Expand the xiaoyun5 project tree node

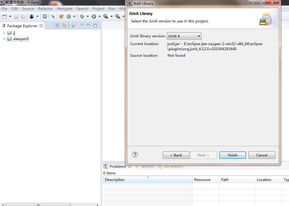point(4,39)
